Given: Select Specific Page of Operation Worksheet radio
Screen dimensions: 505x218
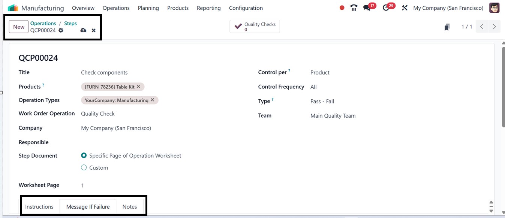Looking at the screenshot, I should [84, 155].
